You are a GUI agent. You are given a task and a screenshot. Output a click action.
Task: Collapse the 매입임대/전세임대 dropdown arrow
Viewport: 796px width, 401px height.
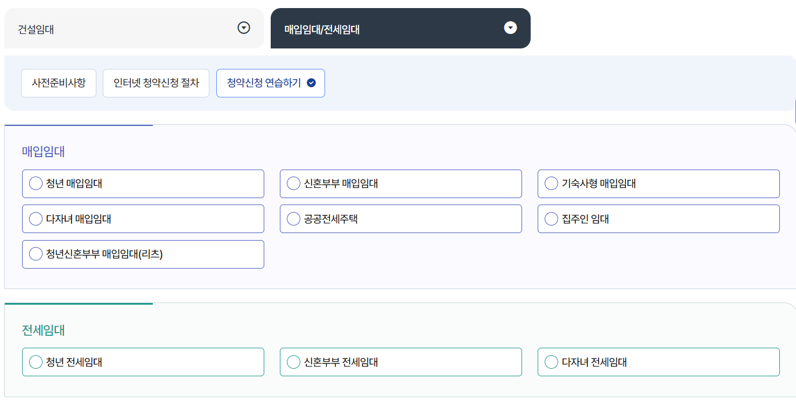coord(510,27)
